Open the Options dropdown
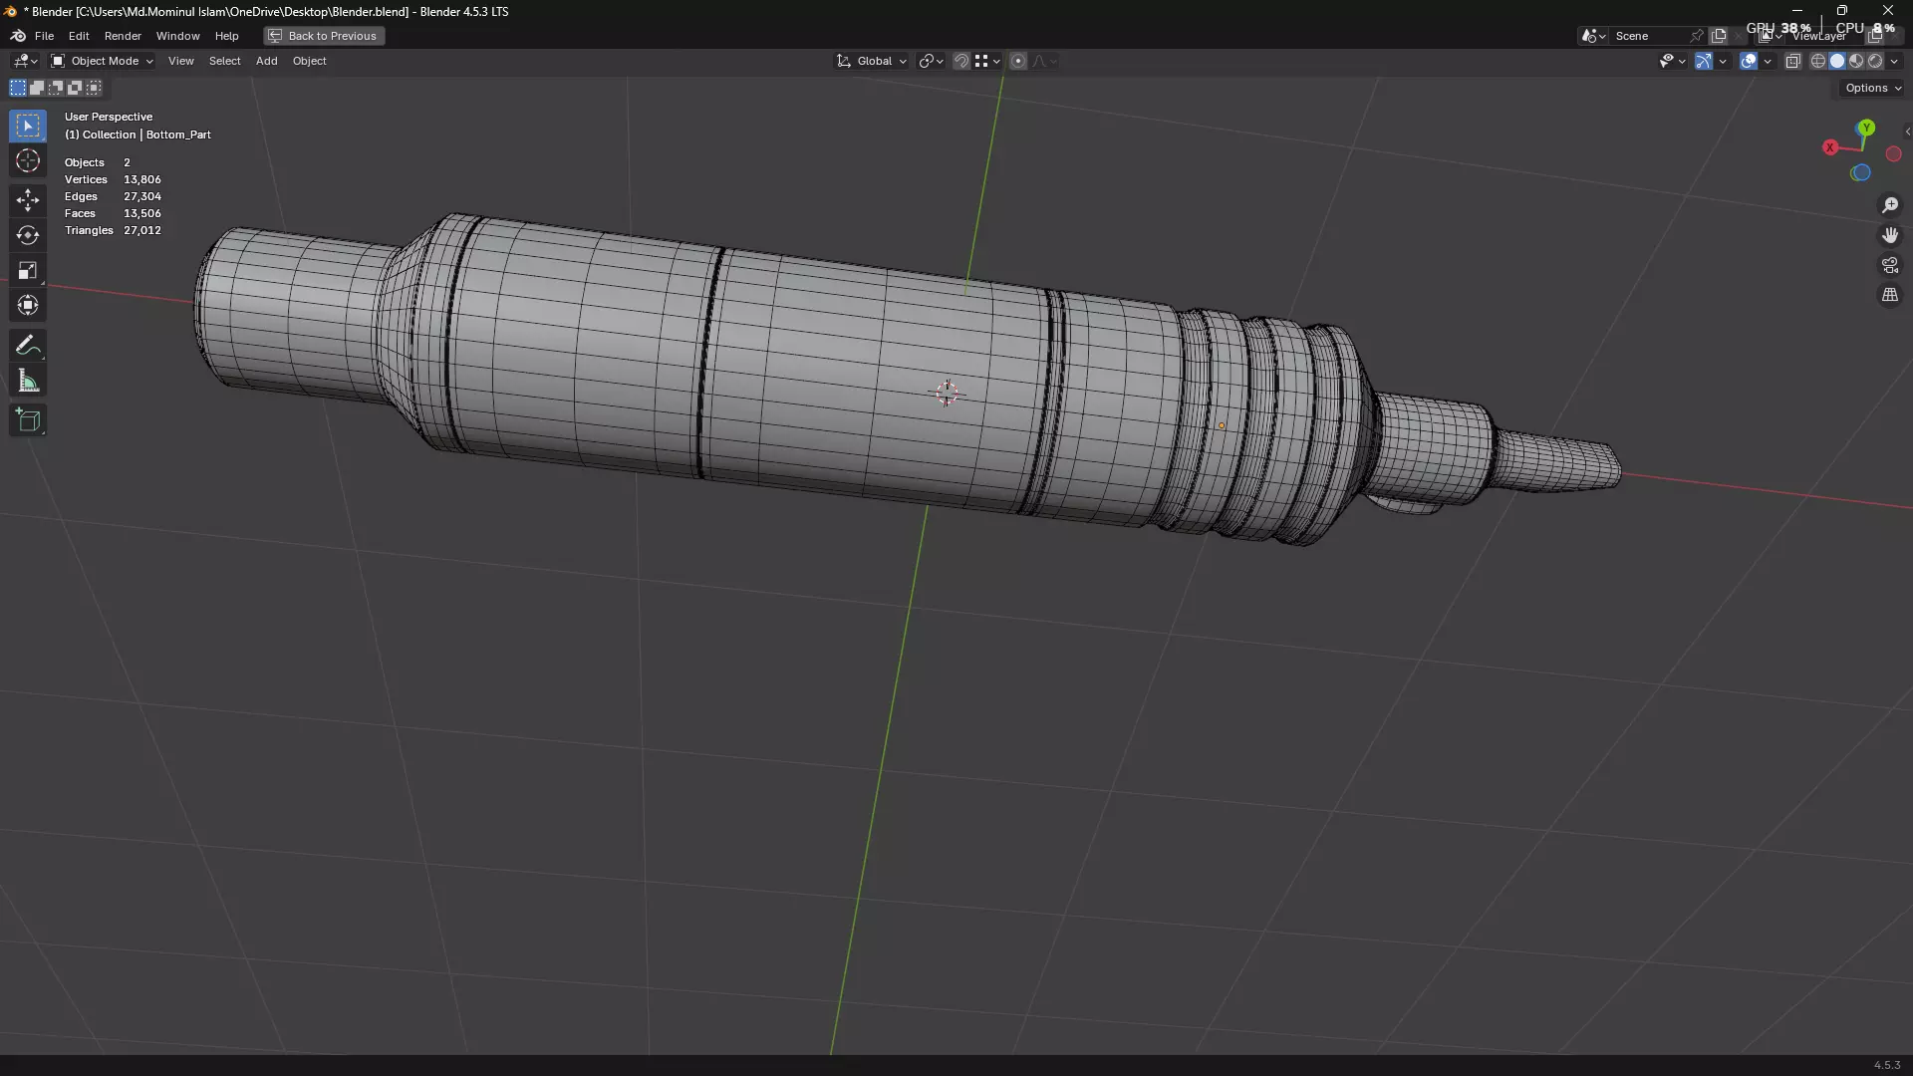The width and height of the screenshot is (1913, 1076). click(x=1873, y=88)
